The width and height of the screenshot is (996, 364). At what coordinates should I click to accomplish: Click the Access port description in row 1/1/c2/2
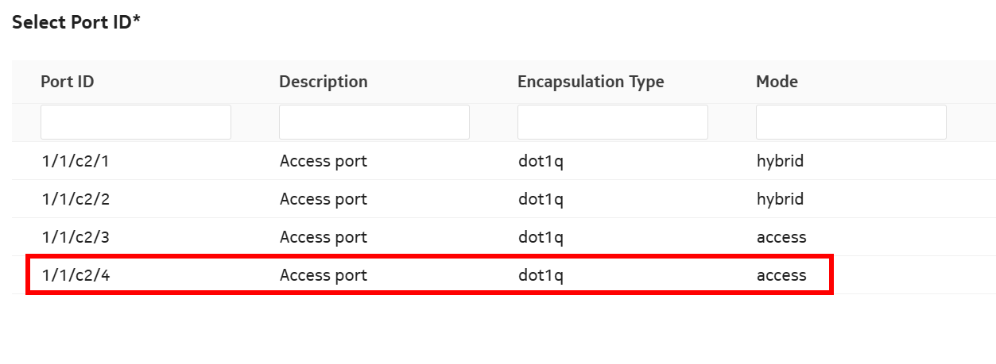(x=324, y=199)
